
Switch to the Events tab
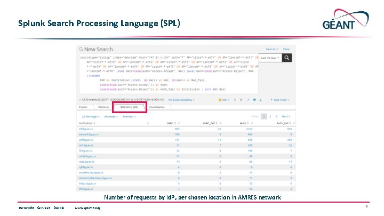pos(83,107)
